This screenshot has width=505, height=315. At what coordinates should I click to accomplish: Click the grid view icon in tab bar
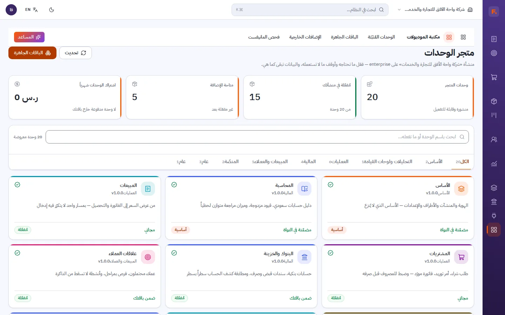click(463, 37)
